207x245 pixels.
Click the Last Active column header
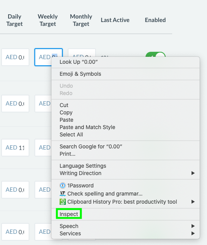pyautogui.click(x=115, y=20)
